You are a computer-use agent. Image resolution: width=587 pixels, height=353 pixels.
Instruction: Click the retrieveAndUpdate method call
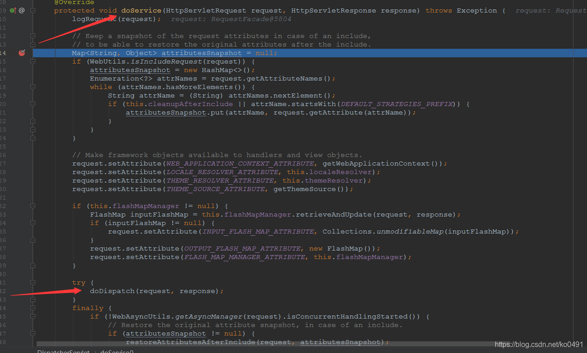pyautogui.click(x=333, y=214)
